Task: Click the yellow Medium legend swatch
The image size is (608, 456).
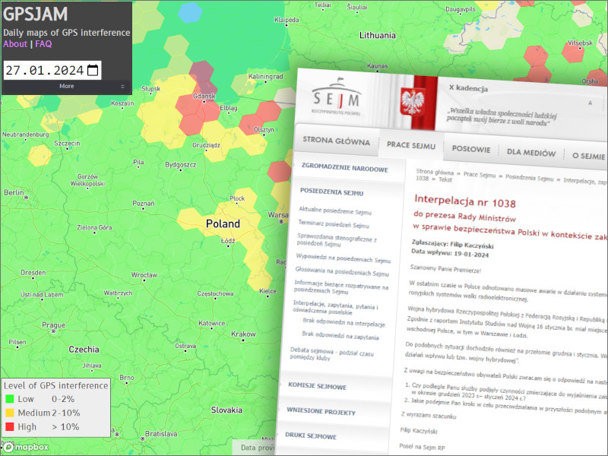Action: pyautogui.click(x=10, y=413)
